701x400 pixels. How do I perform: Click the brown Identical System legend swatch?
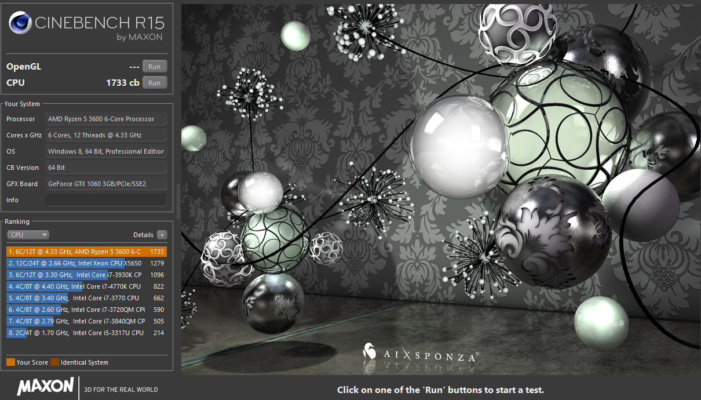(54, 362)
